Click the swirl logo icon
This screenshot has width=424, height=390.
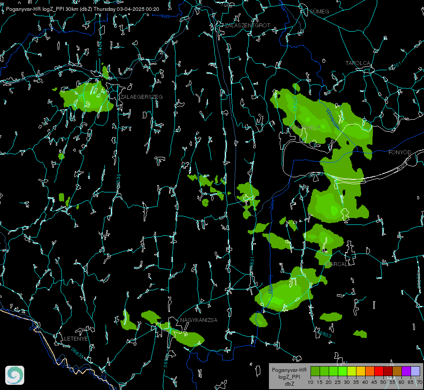click(15, 375)
